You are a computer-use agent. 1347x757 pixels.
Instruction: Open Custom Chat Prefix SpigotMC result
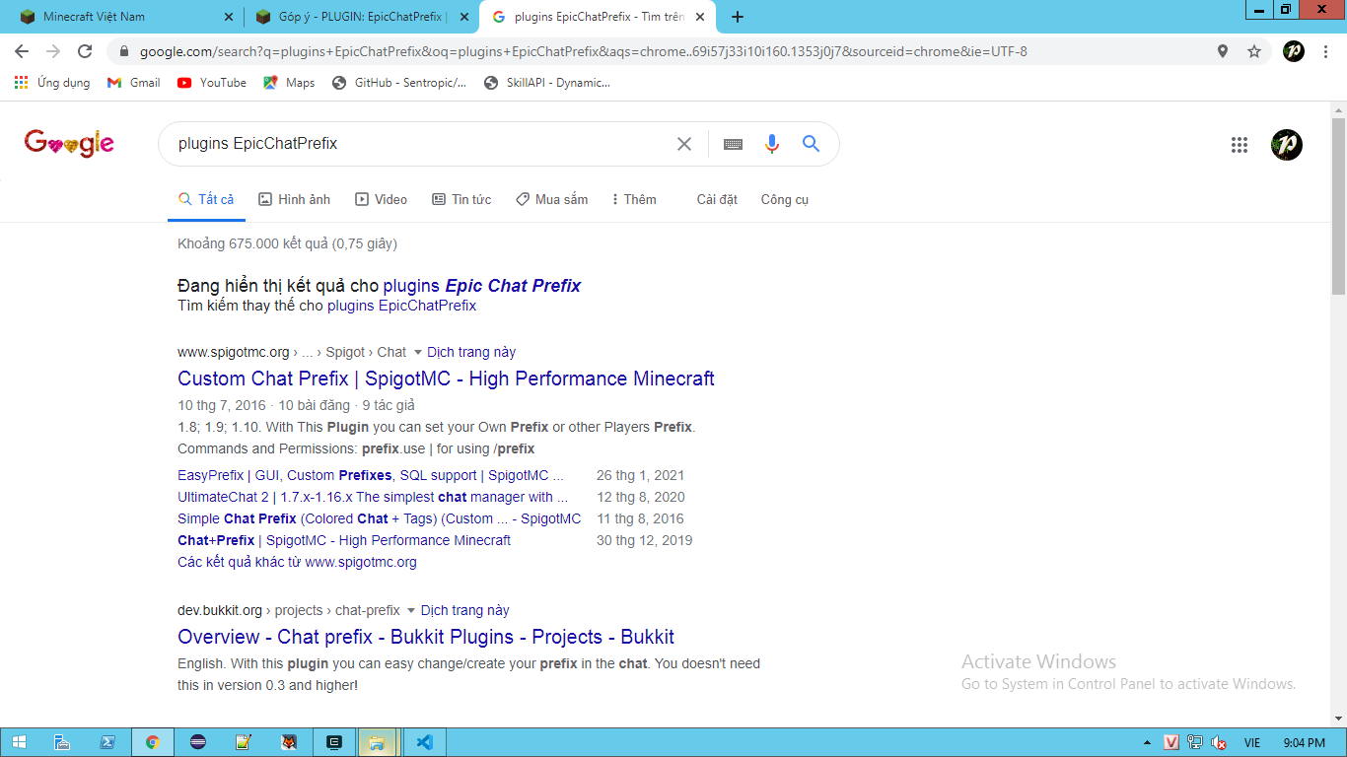[446, 378]
